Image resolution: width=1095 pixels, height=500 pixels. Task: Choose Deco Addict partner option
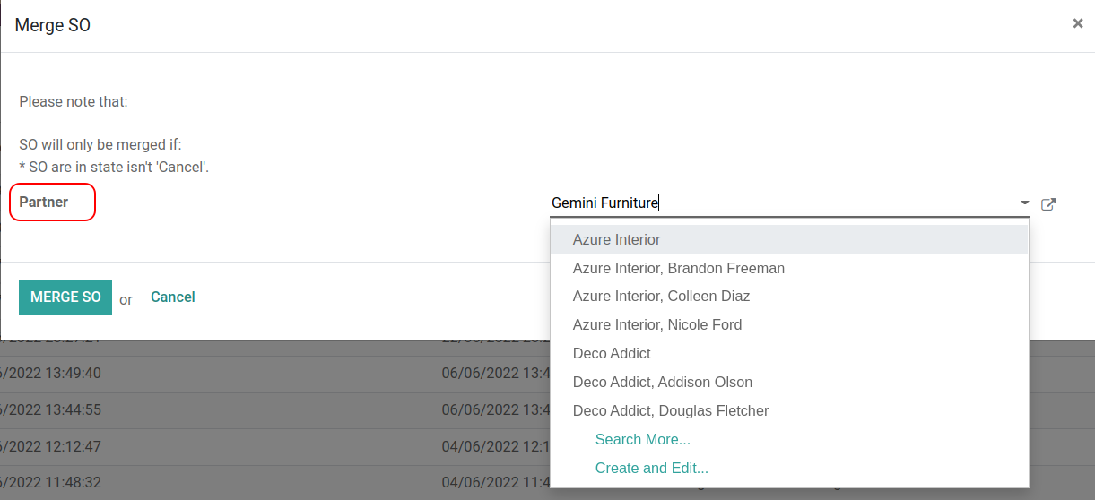pyautogui.click(x=612, y=353)
